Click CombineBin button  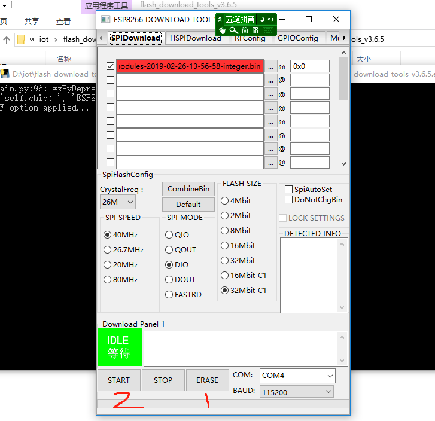(x=188, y=189)
